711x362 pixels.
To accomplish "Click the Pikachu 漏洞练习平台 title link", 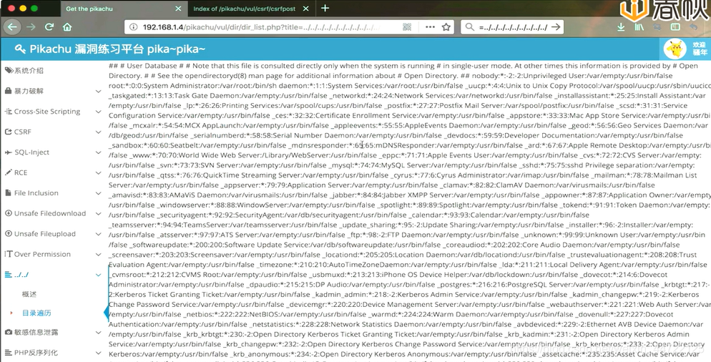I will point(117,49).
